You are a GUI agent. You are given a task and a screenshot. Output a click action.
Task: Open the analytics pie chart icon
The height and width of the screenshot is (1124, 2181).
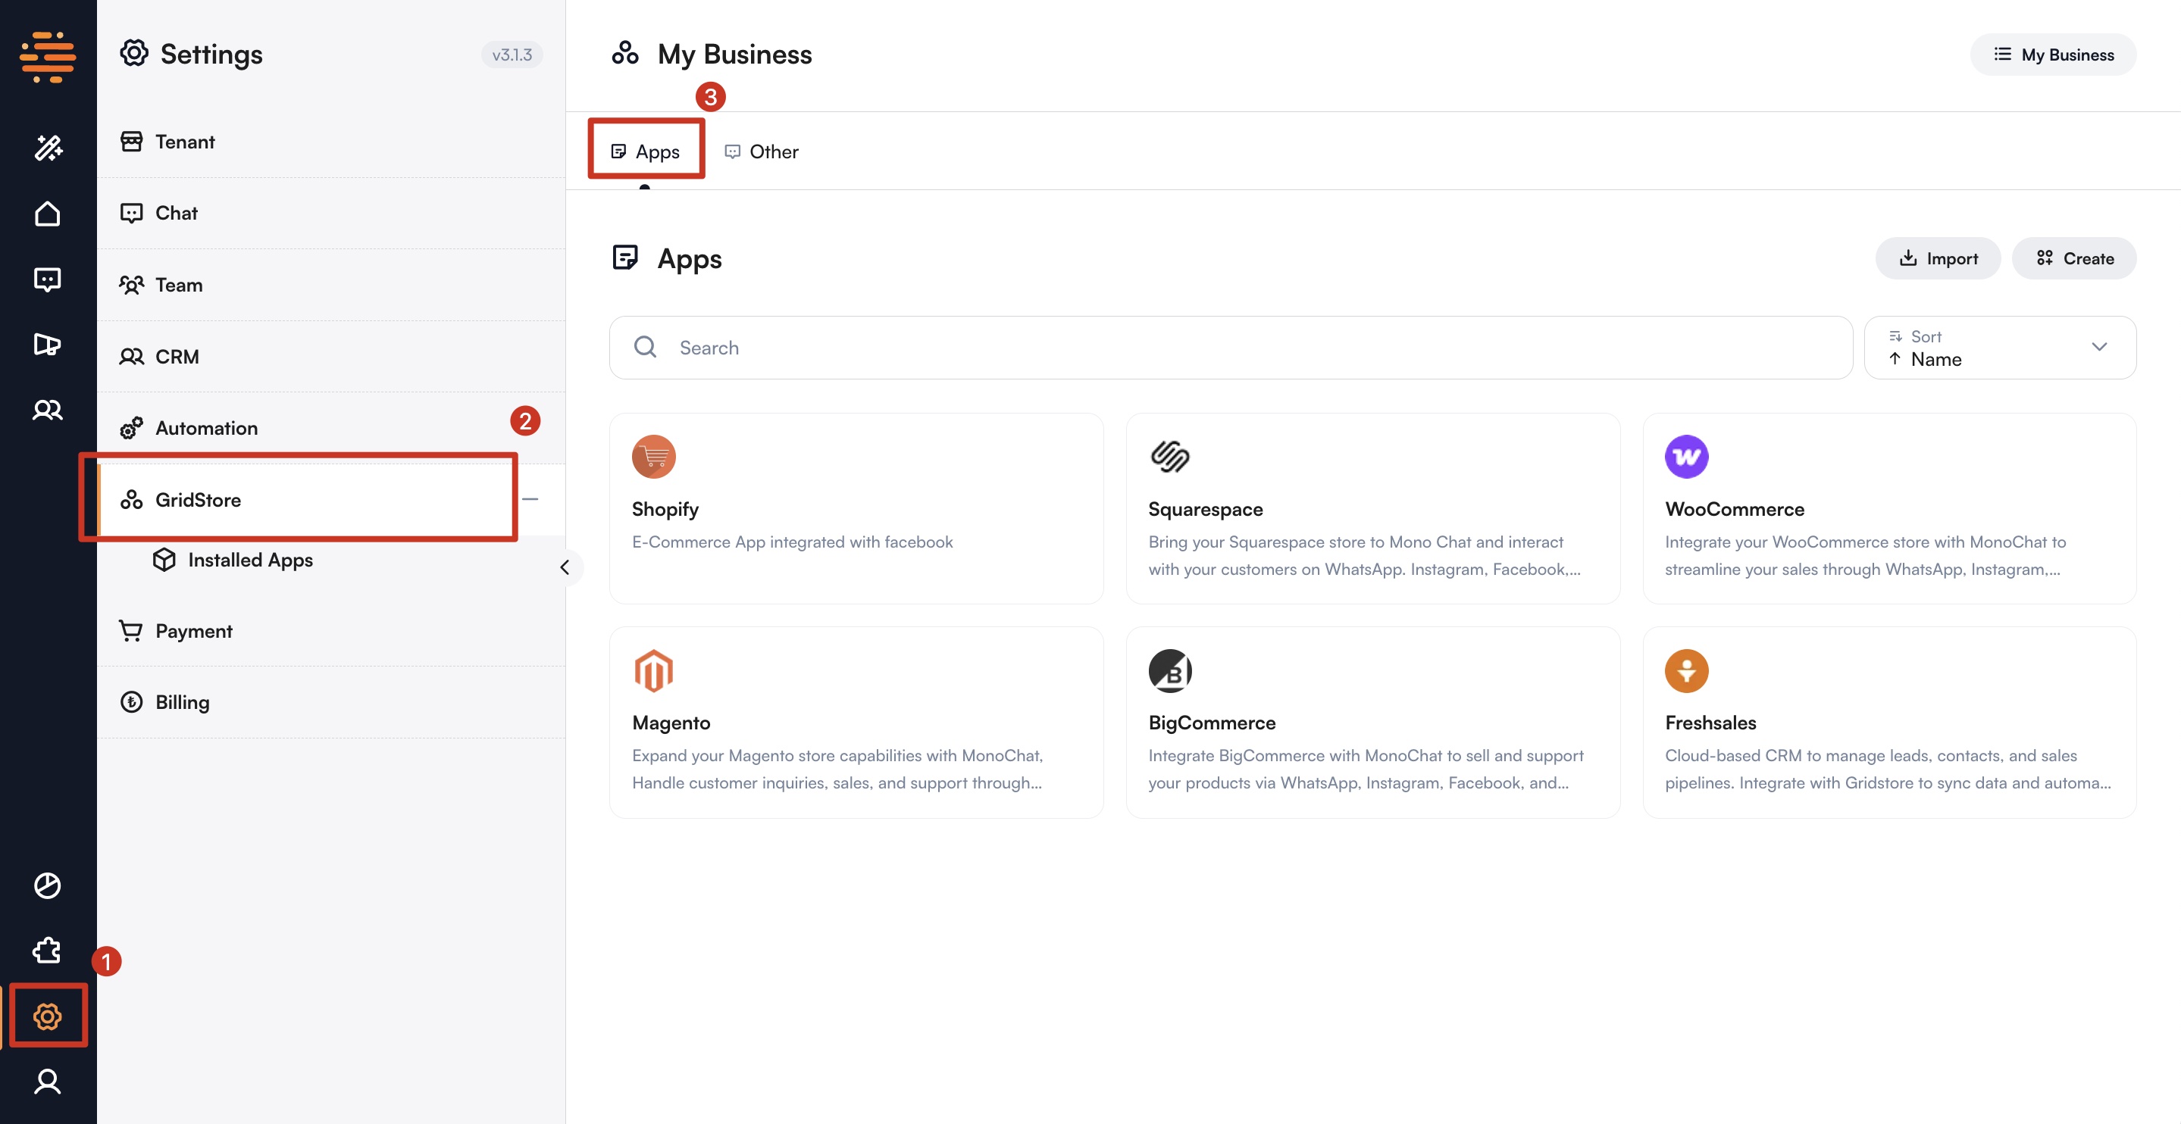(48, 885)
